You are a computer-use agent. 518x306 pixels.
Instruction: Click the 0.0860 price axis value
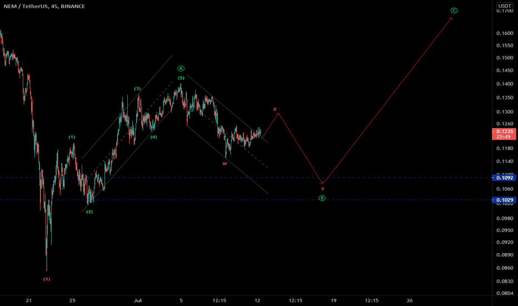[x=505, y=268]
